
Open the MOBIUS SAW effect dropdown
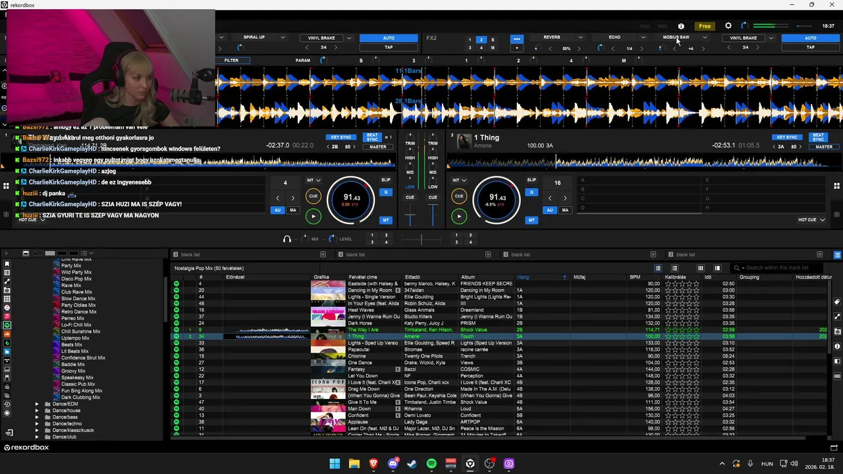(704, 38)
